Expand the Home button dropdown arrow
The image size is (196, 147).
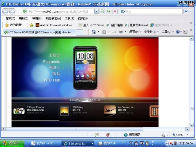pyautogui.click(x=99, y=32)
